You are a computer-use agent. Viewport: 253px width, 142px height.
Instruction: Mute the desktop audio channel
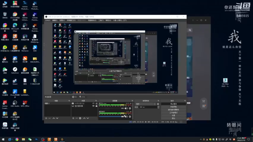tap(126, 116)
